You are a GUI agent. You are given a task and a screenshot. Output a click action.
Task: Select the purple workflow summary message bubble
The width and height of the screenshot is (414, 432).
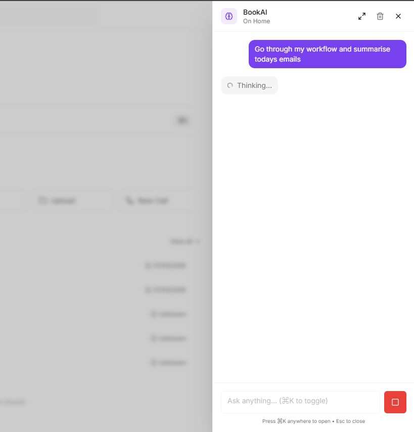pos(328,54)
